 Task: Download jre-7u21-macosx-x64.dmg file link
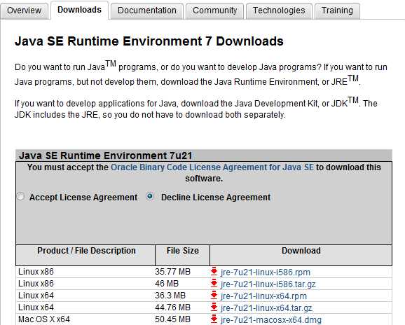(271, 320)
